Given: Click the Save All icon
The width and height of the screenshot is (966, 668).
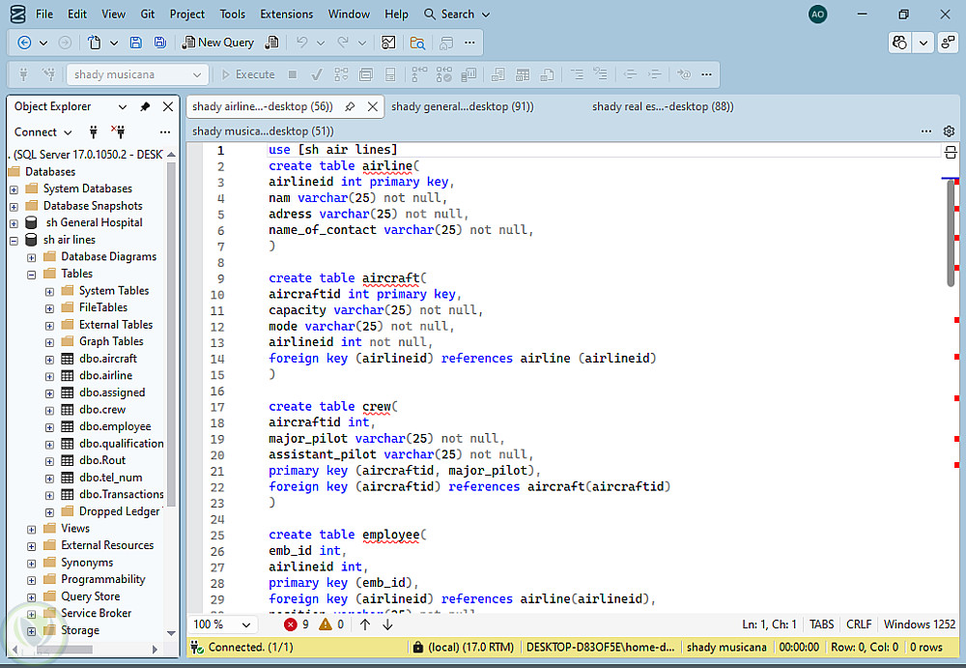Looking at the screenshot, I should click(x=159, y=43).
